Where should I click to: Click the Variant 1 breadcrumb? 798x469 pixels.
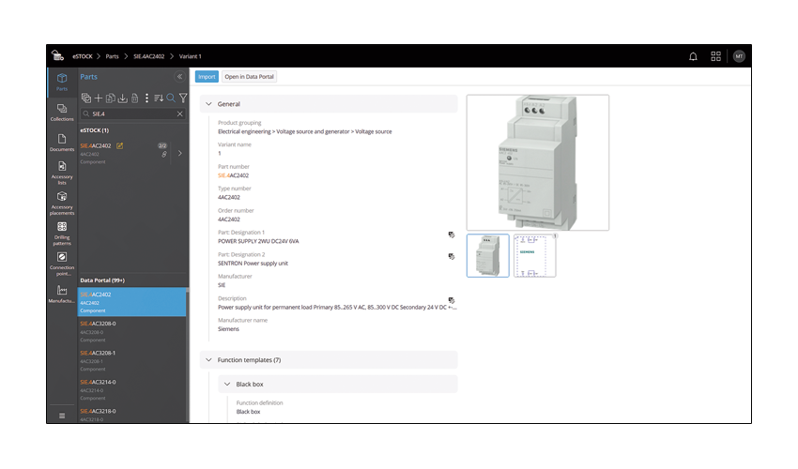[x=191, y=56]
